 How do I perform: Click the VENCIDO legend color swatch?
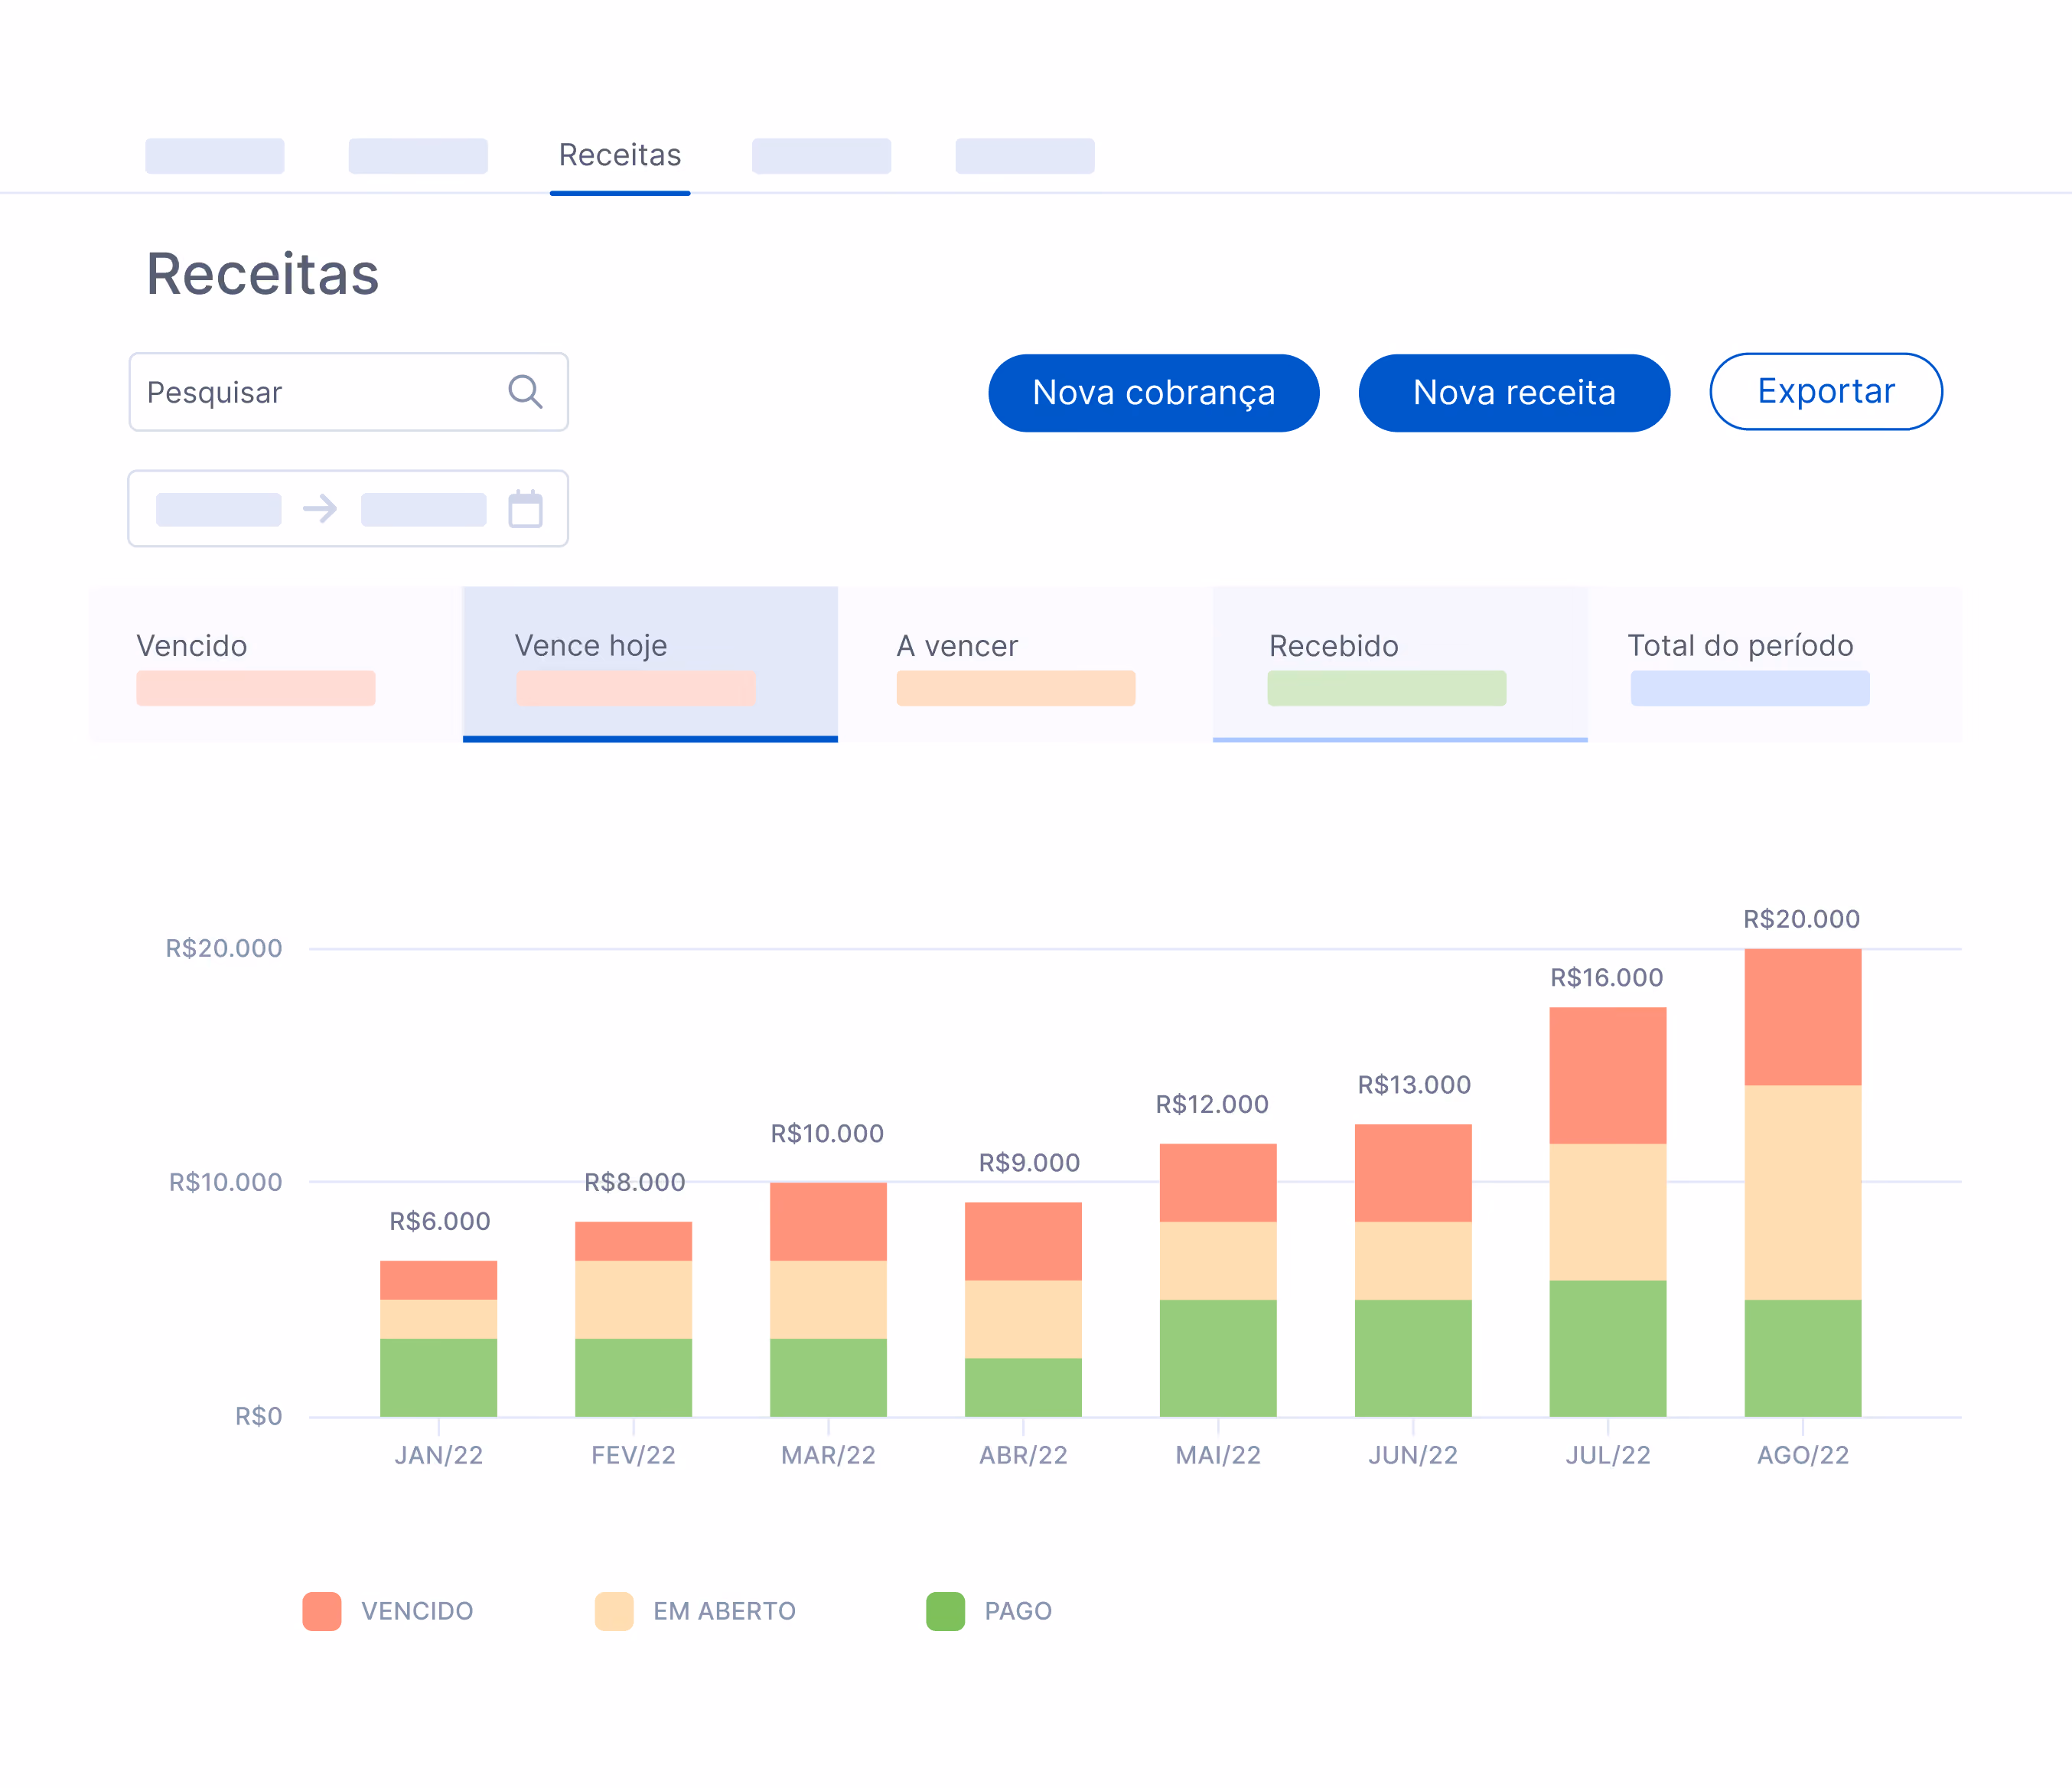322,1611
